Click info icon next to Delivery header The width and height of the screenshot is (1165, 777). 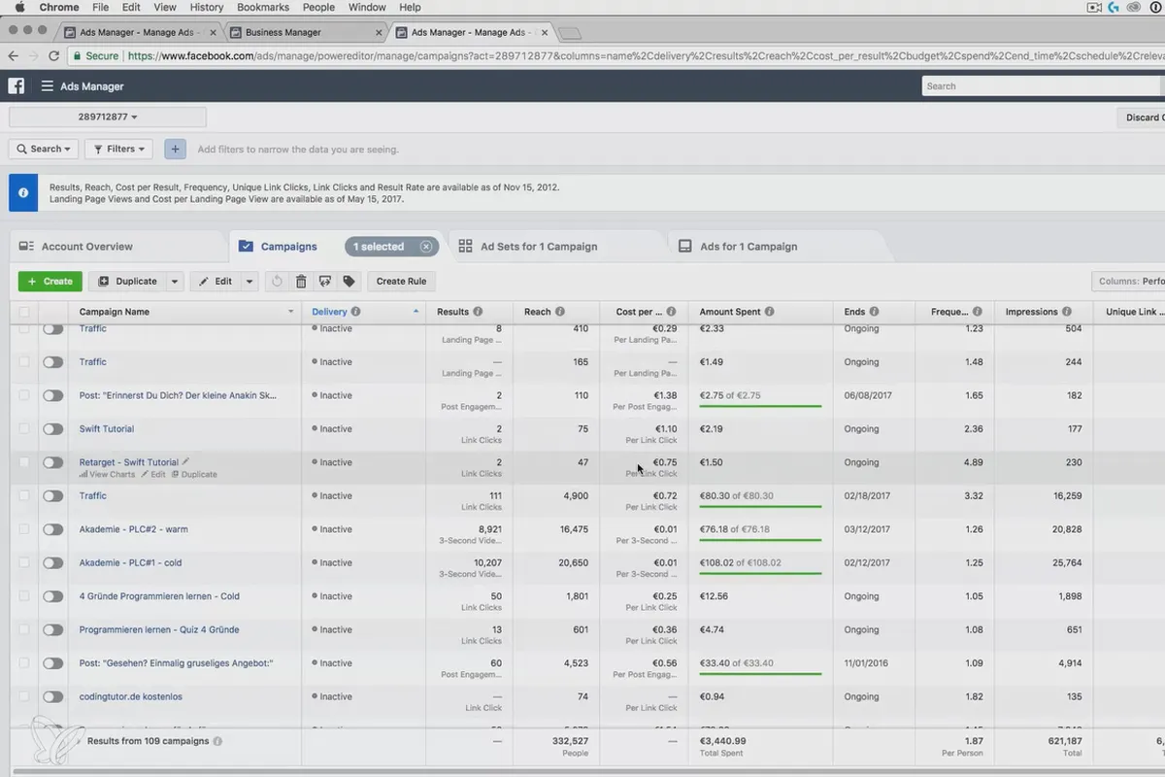click(x=356, y=312)
